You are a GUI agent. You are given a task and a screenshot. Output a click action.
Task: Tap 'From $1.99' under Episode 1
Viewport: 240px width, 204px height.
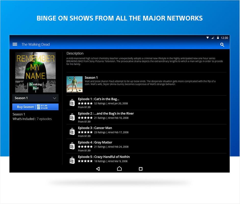coord(84,107)
